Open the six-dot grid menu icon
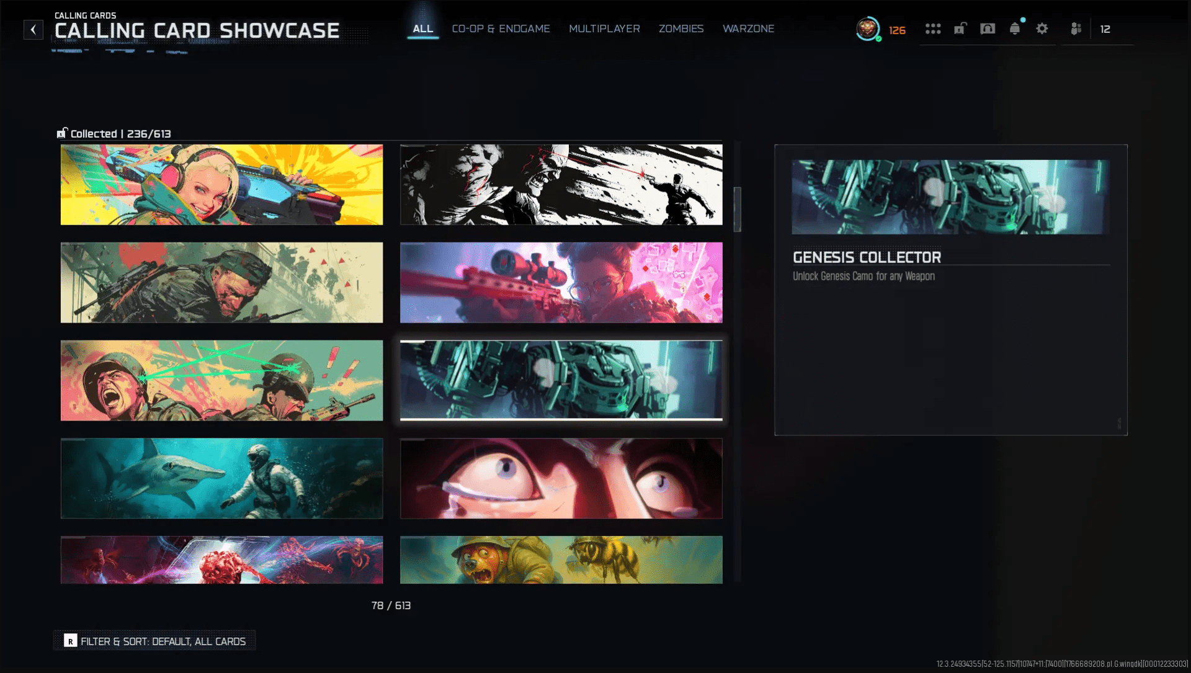Viewport: 1191px width, 673px height. click(x=933, y=29)
